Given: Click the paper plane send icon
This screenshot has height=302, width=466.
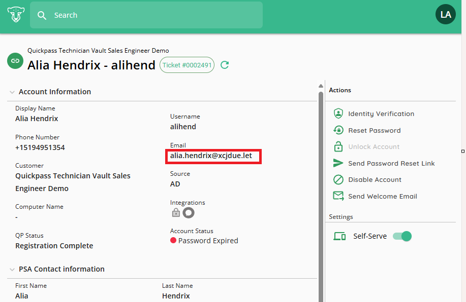Looking at the screenshot, I should pyautogui.click(x=338, y=163).
